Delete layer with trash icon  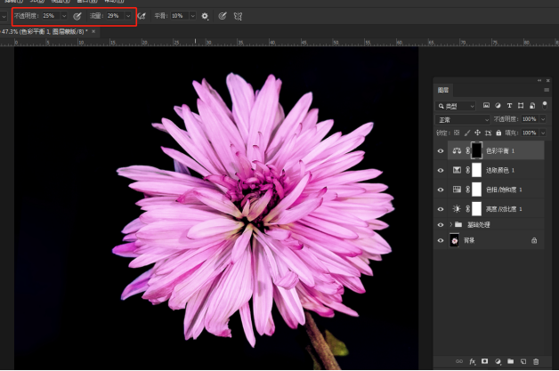click(536, 361)
